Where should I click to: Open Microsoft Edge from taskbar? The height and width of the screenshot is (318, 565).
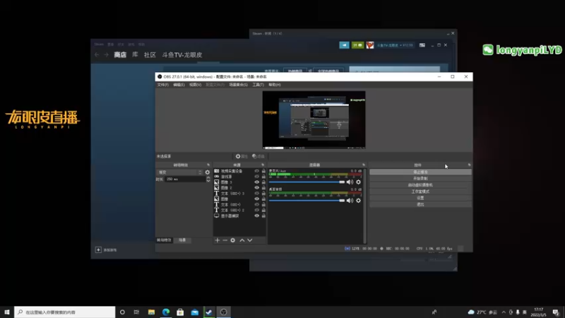point(166,312)
